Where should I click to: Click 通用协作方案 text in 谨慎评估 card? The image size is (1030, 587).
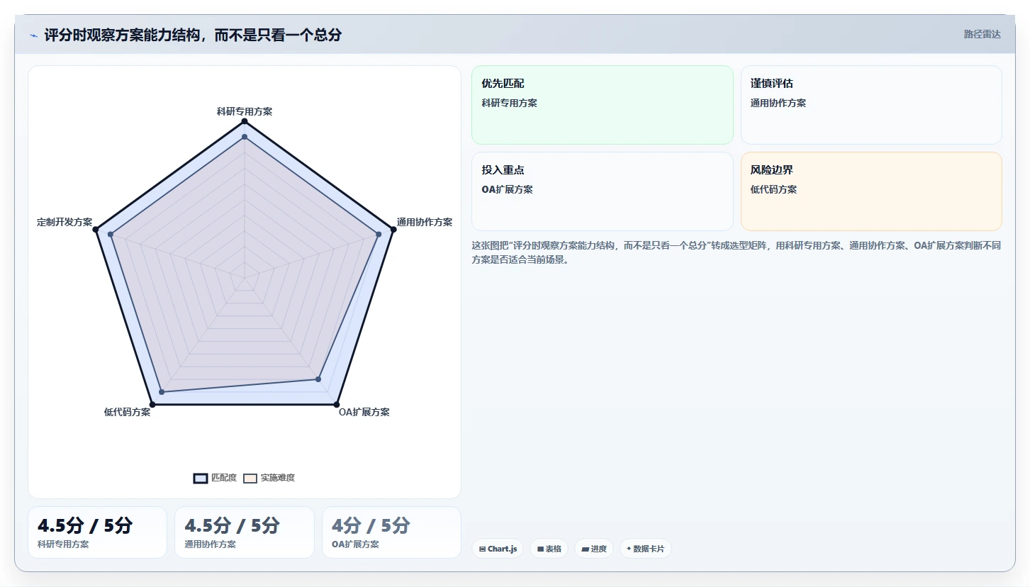tap(778, 103)
